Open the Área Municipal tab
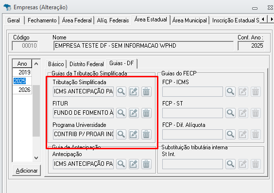This screenshot has height=193, width=274. (189, 20)
